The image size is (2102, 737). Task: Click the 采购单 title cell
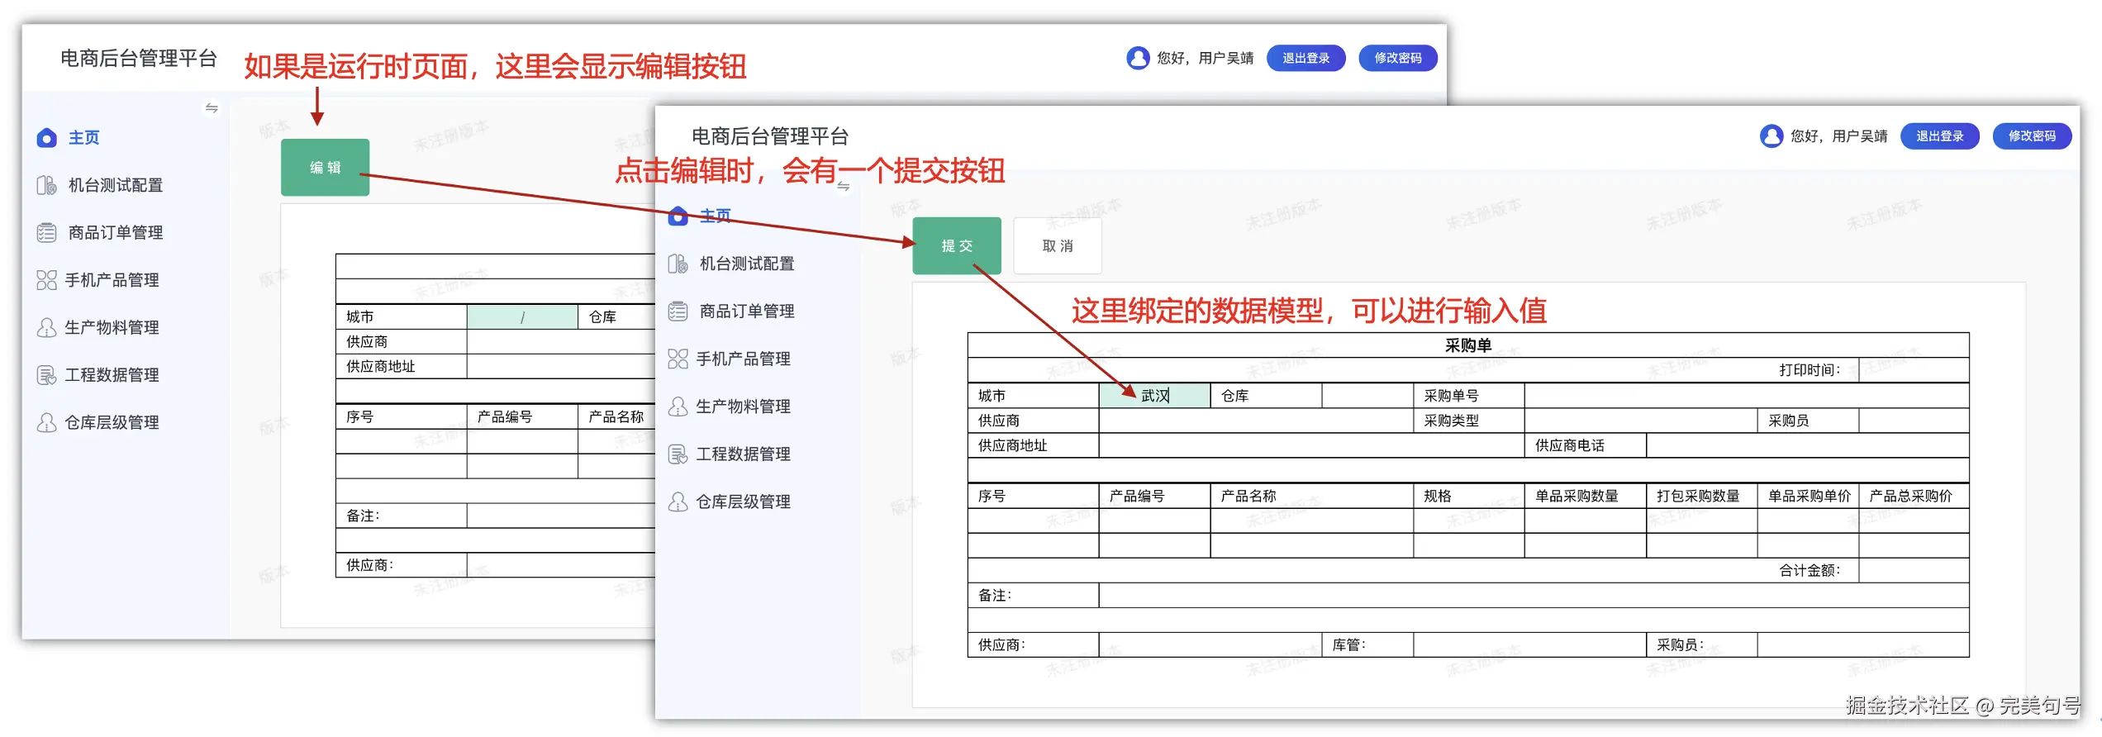(x=1468, y=345)
